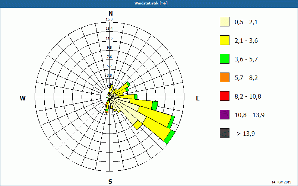Click the 8,2 - 10,8 legend text
The height and width of the screenshot is (186, 298).
click(x=248, y=97)
